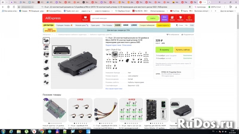
Task: Open RU language selector
Action: click(186, 25)
